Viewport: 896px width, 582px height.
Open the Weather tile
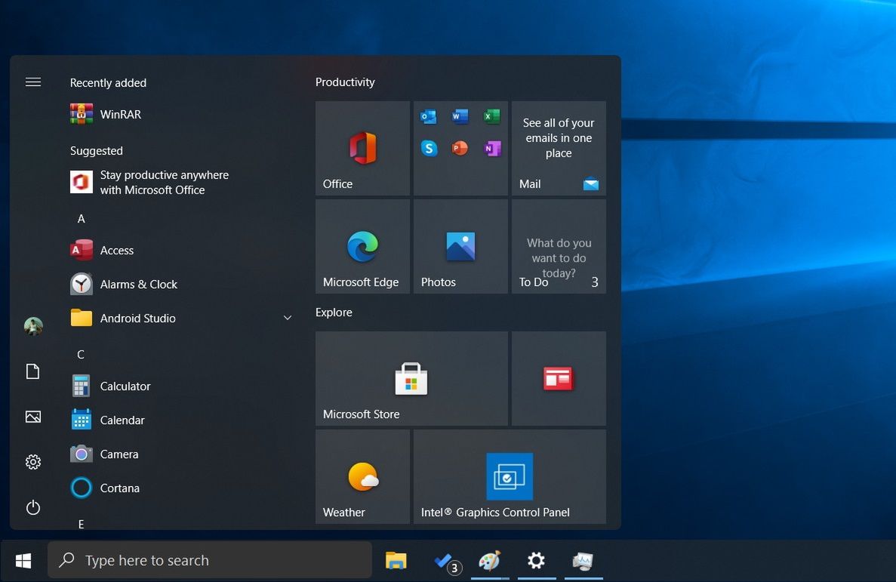(x=362, y=476)
